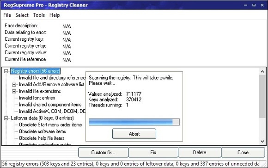Close the RegSupreme Pro window
The height and width of the screenshot is (168, 268).
[262, 5]
